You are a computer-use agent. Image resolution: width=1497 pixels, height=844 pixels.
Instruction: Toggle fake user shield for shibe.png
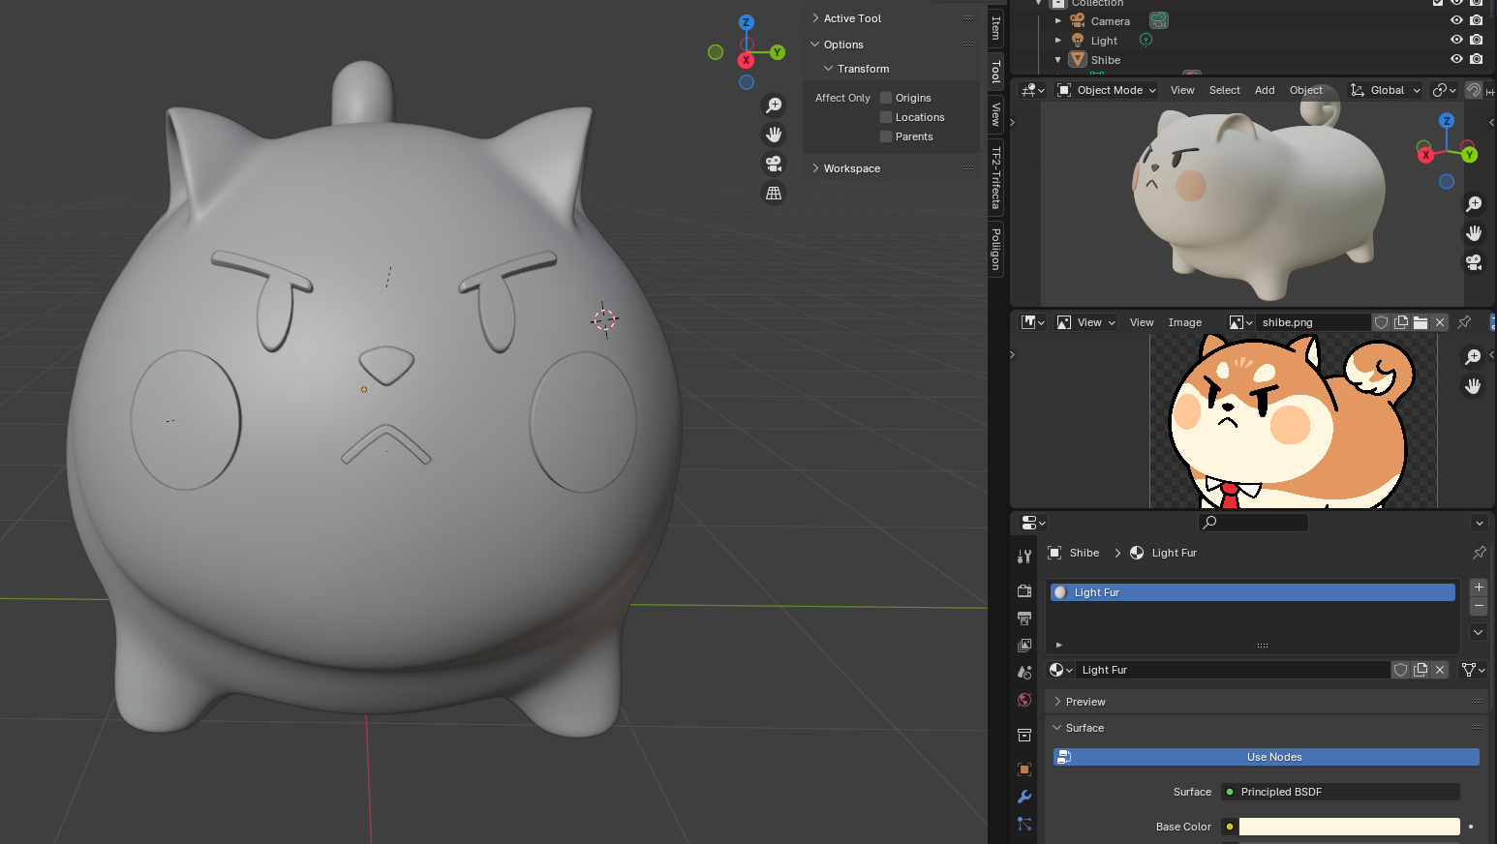[1382, 322]
